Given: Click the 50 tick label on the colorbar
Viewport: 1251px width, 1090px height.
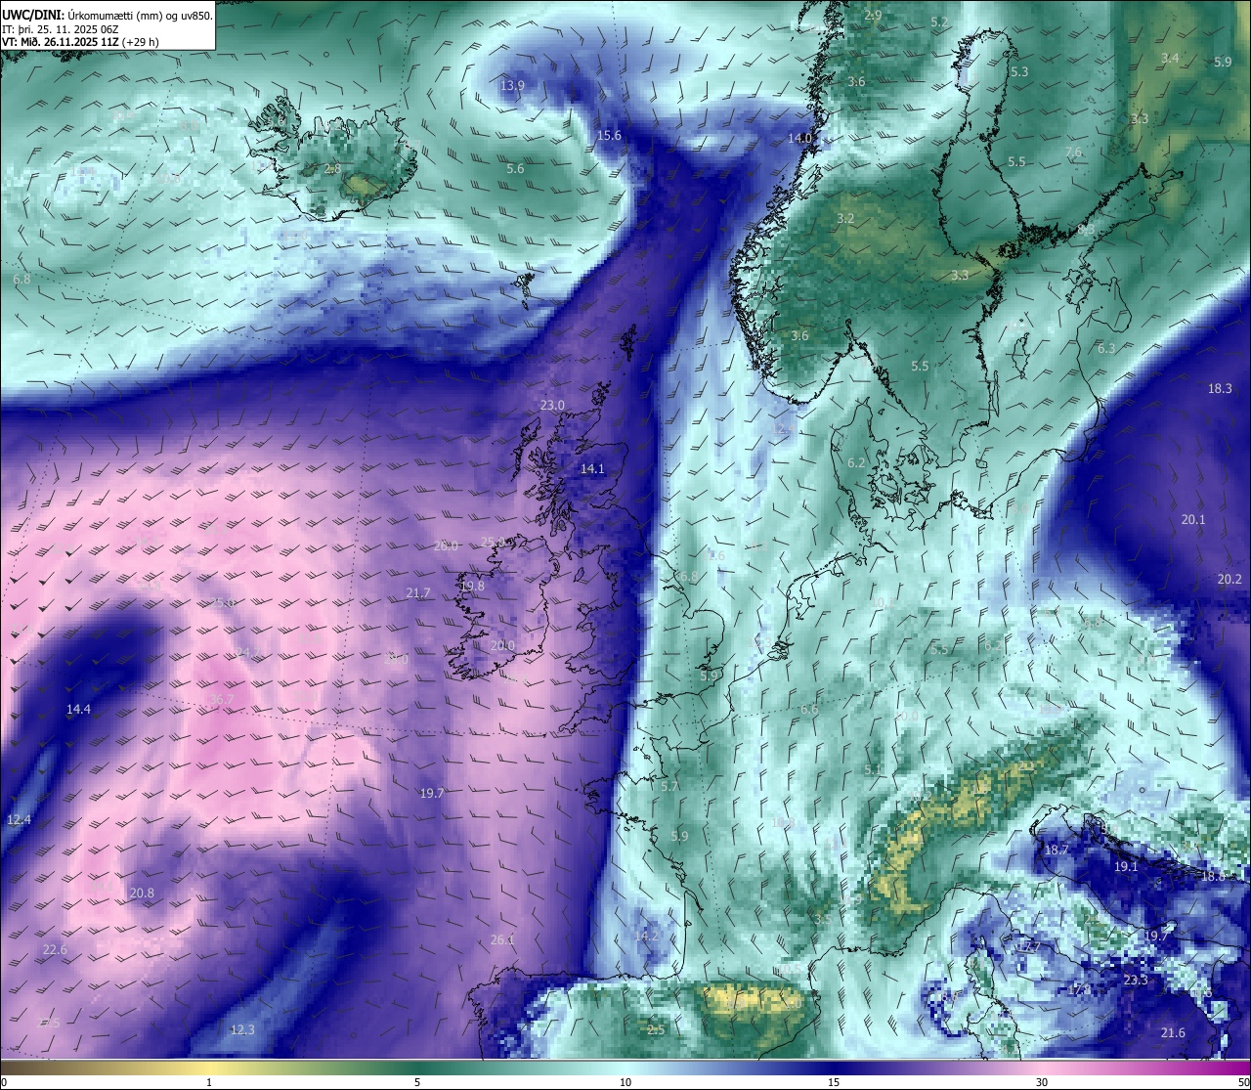Looking at the screenshot, I should [x=1243, y=1082].
